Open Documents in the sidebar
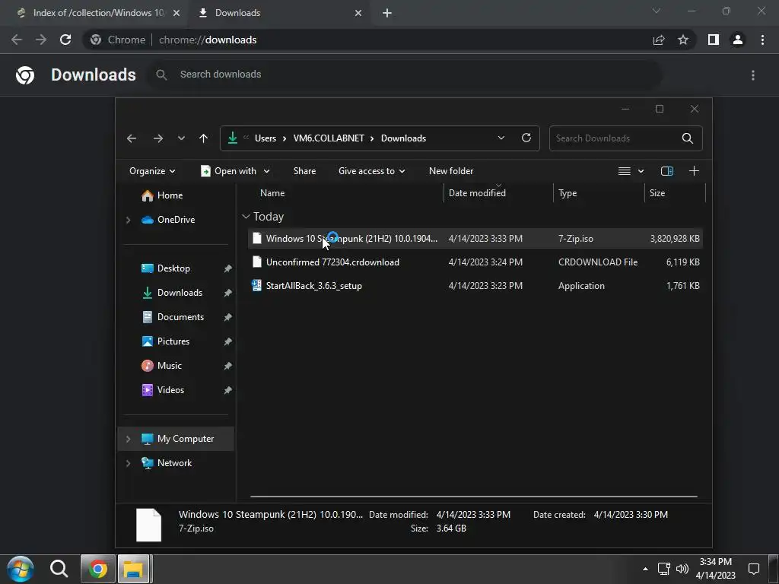Viewport: 779px width, 584px height. 180,317
